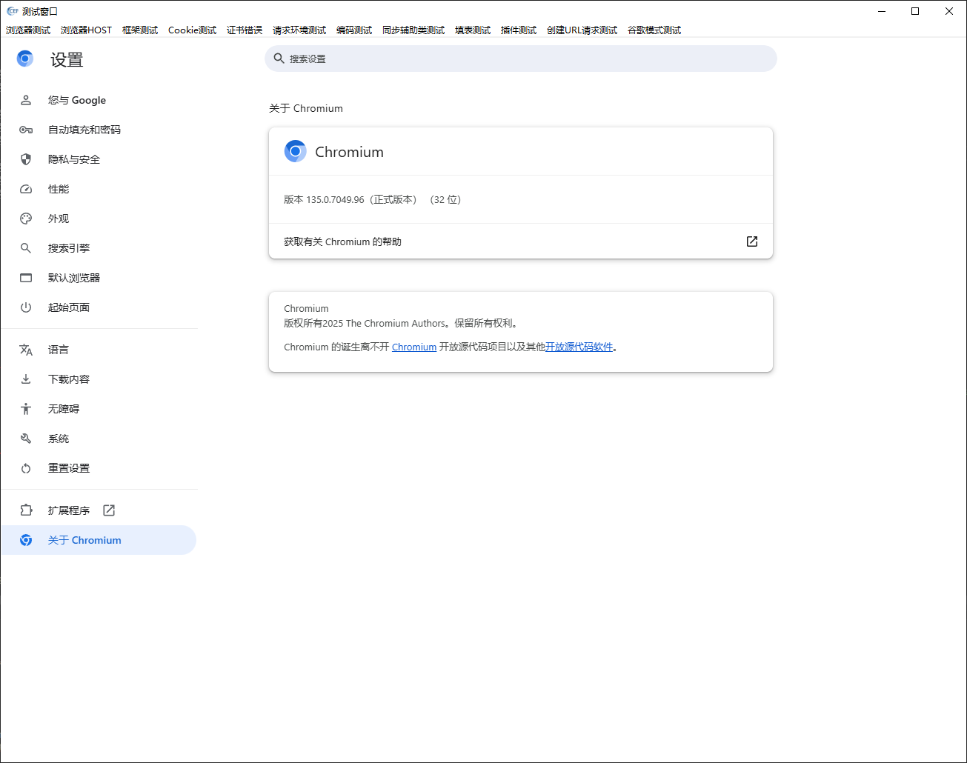Follow the 开放源代码软件 hyperlink
This screenshot has height=763, width=967.
click(x=579, y=347)
